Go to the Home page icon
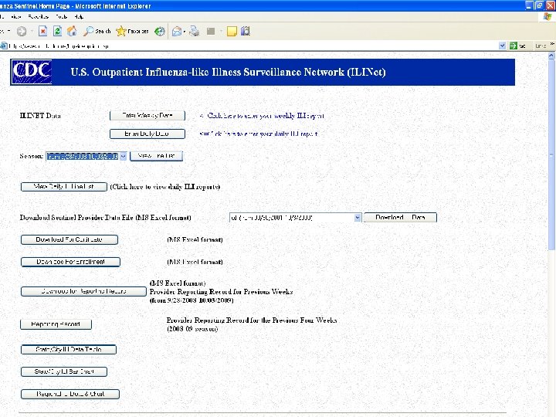The width and height of the screenshot is (556, 417). (72, 31)
